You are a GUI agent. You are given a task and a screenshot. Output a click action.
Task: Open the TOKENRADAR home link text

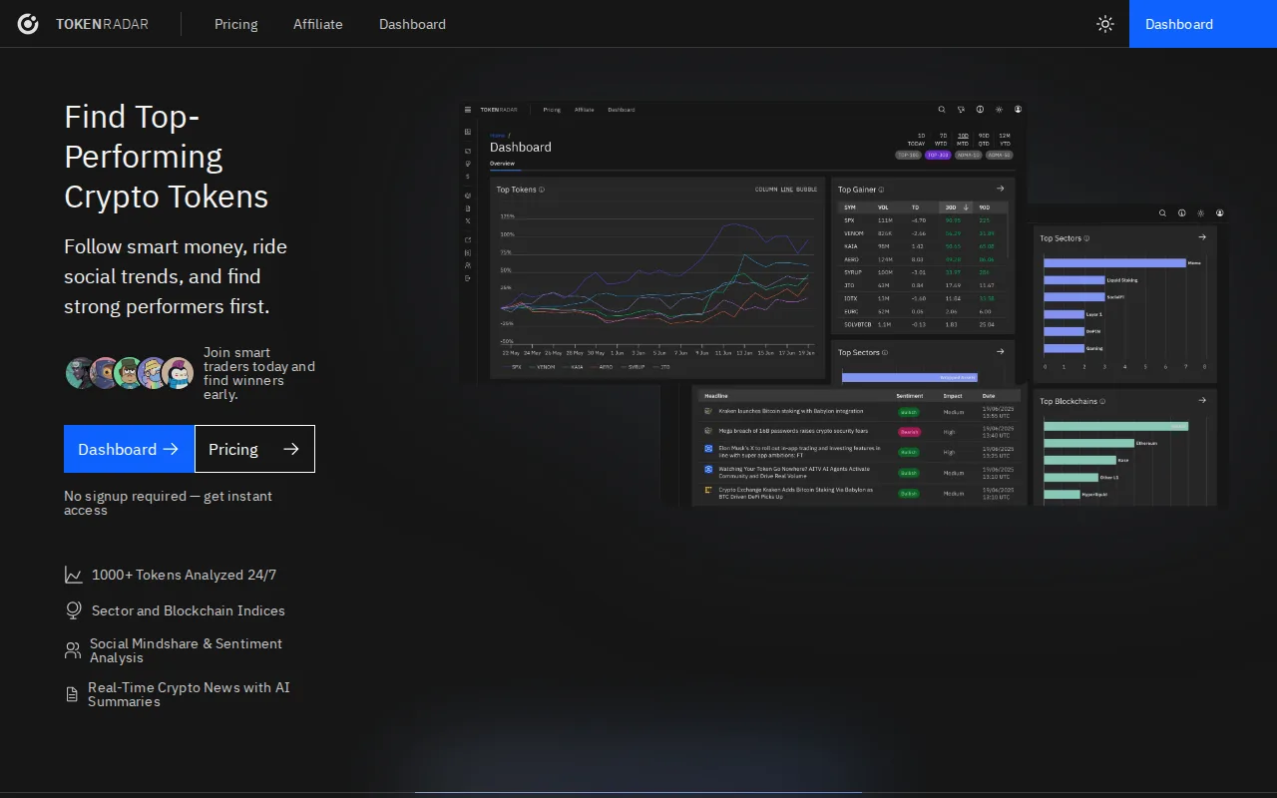click(x=102, y=24)
